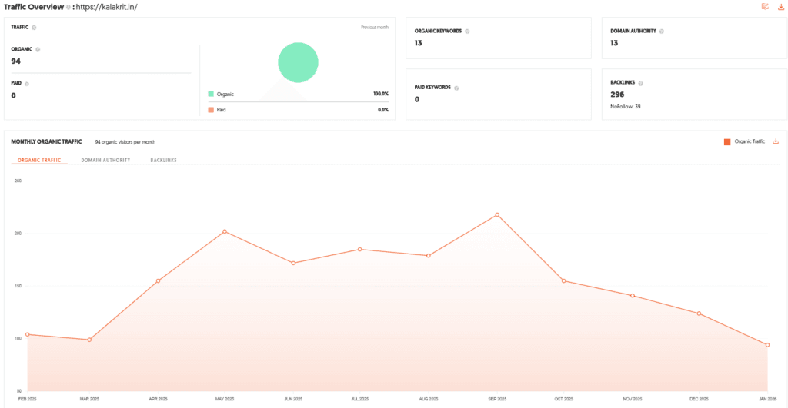
Task: Toggle Organic Traffic legend in chart header
Action: click(744, 141)
